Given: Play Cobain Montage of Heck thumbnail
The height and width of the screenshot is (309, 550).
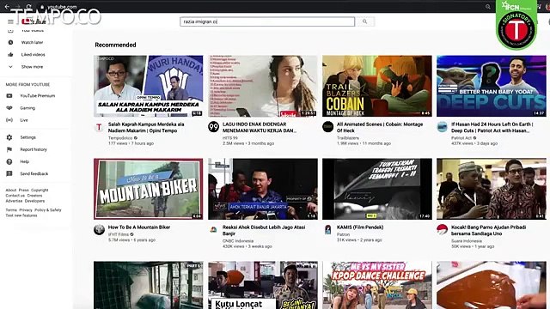Looking at the screenshot, I should (377, 86).
